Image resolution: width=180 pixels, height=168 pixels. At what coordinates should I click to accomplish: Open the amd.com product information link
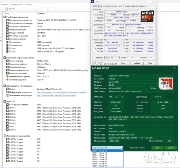[61, 92]
